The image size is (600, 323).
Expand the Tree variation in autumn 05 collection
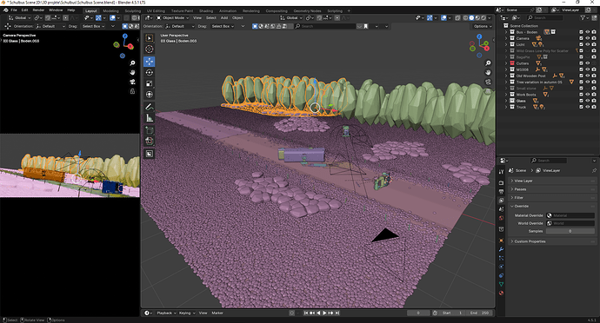click(x=506, y=82)
